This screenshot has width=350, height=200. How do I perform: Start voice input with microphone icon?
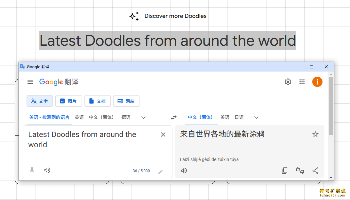[x=32, y=170]
